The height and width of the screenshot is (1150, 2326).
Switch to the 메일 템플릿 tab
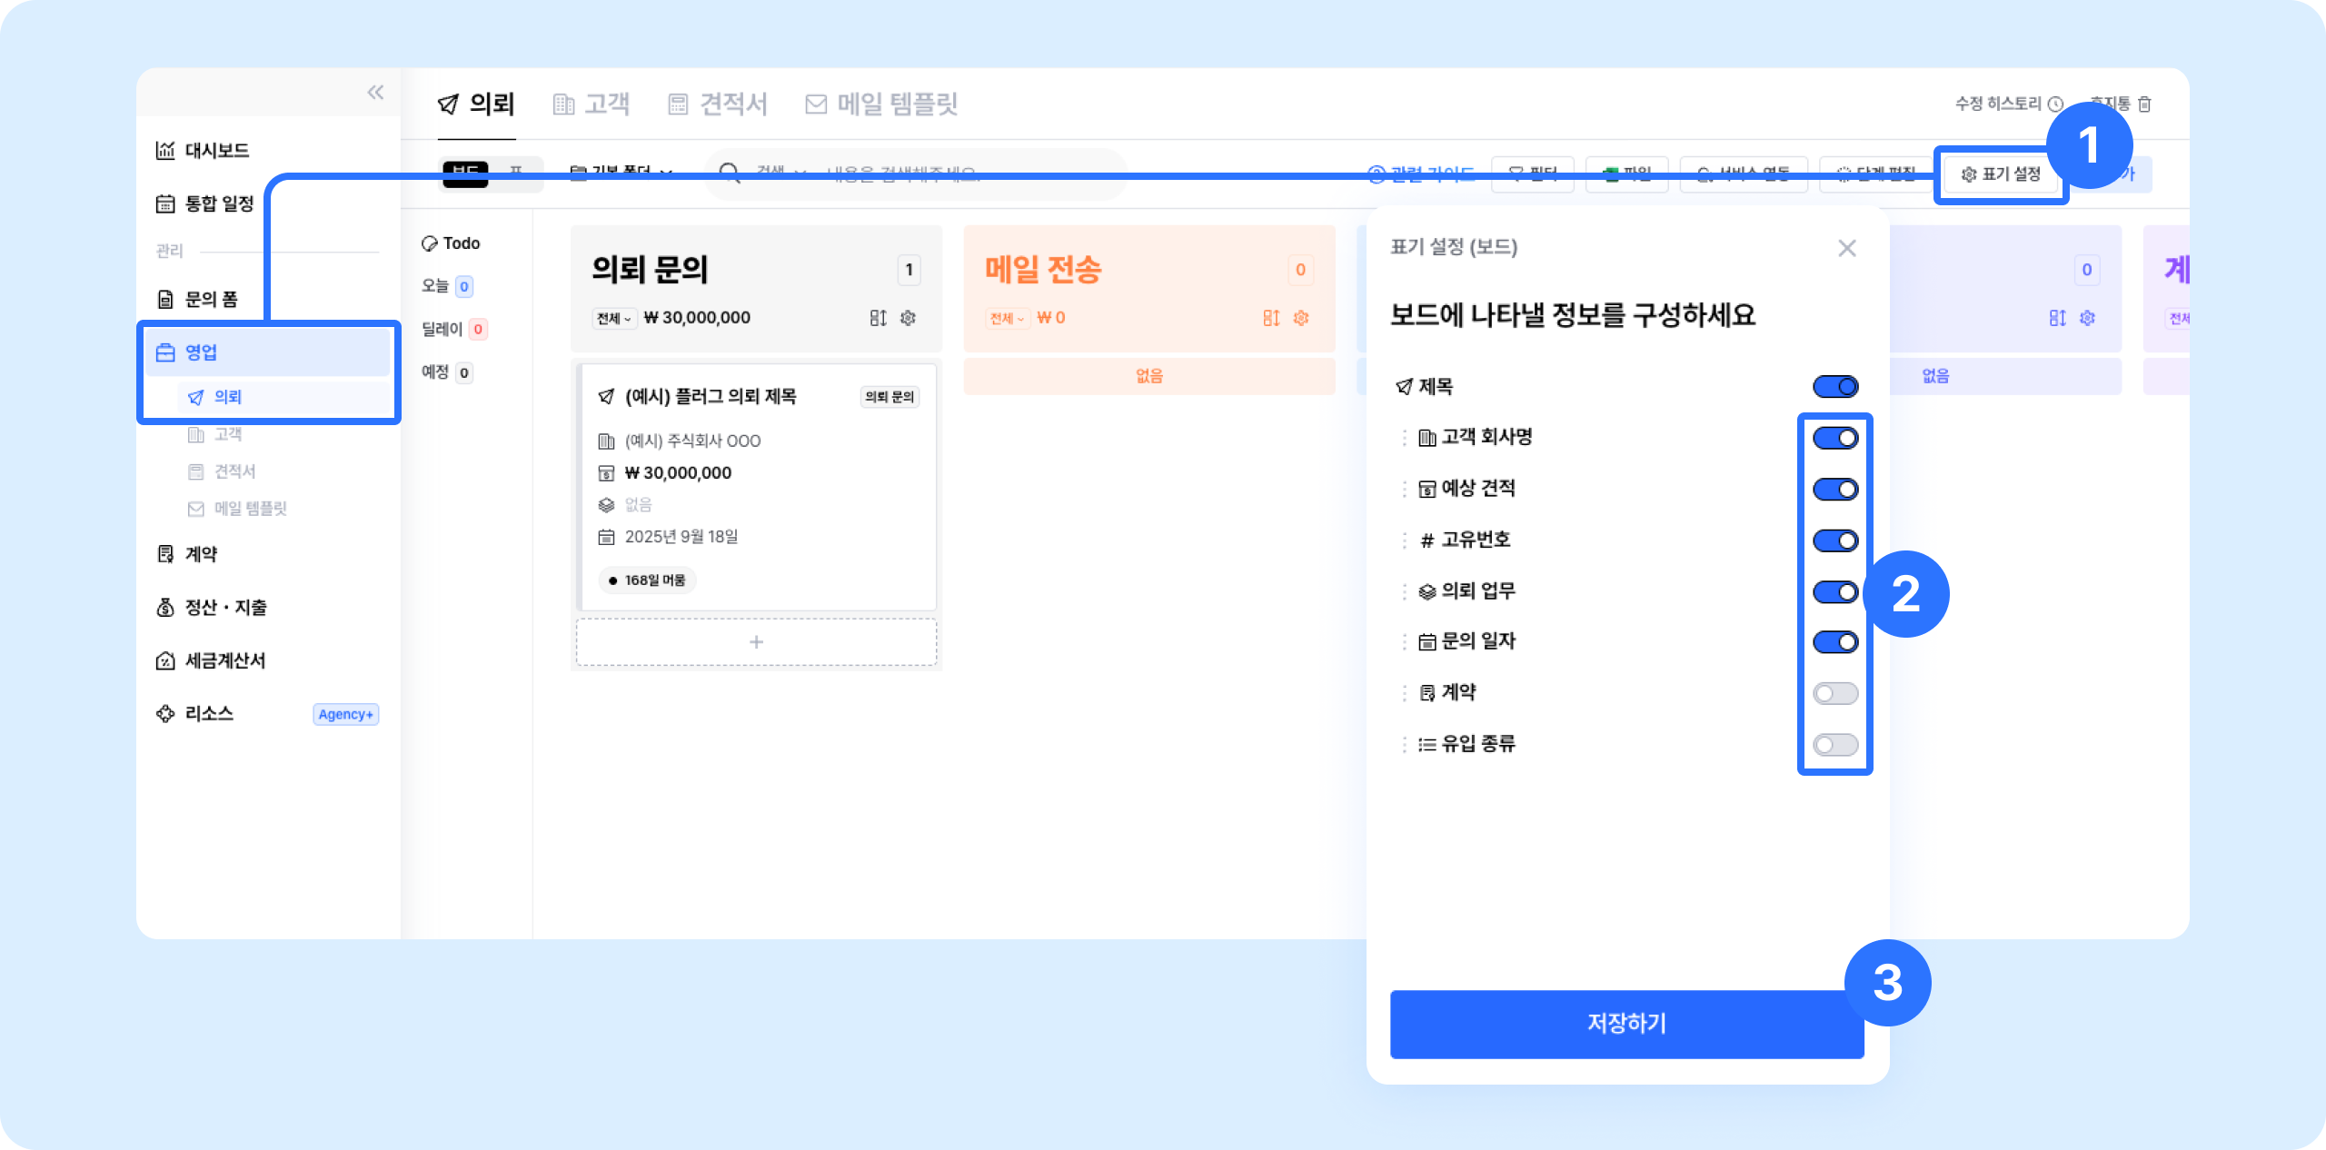point(881,104)
